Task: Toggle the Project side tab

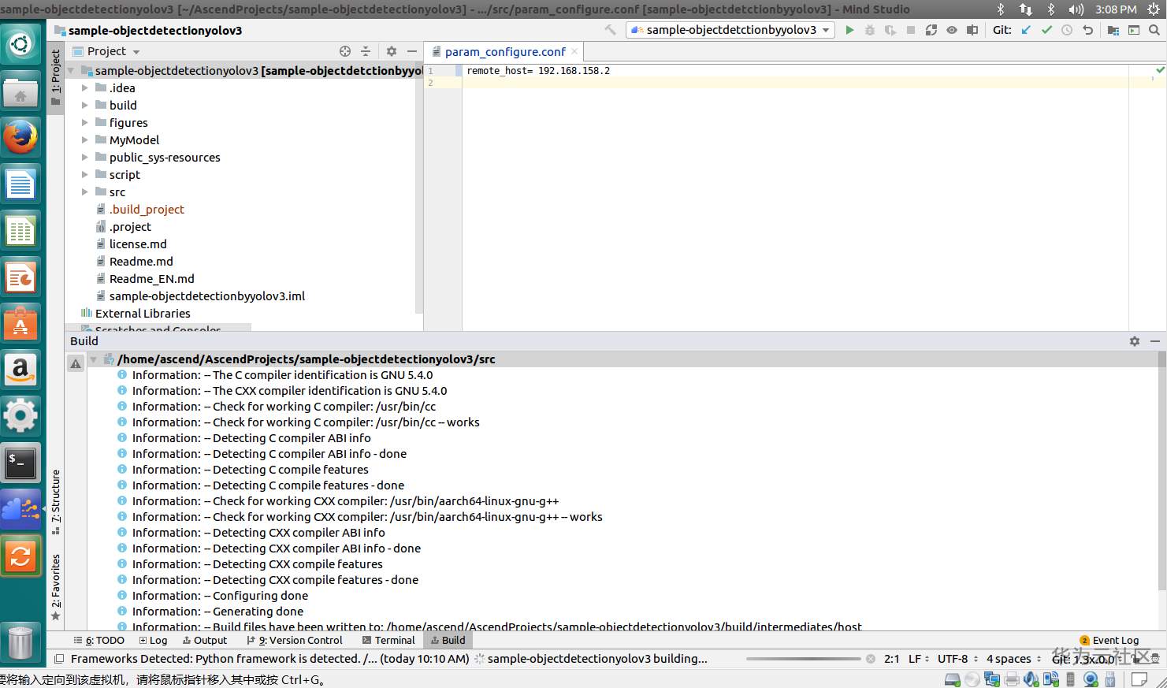Action: (55, 77)
